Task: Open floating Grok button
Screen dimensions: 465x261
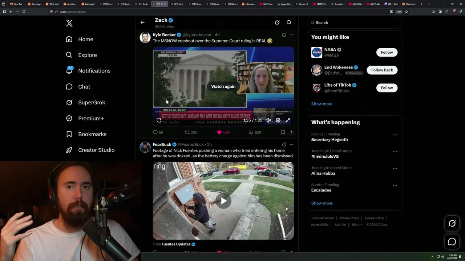Action: pyautogui.click(x=452, y=224)
